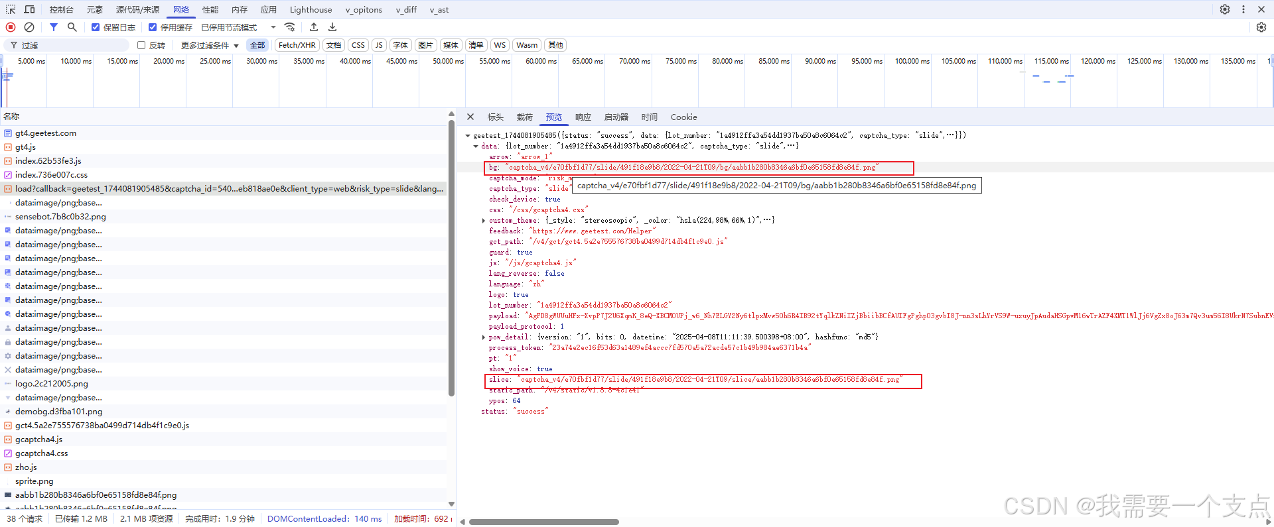Image resolution: width=1274 pixels, height=527 pixels.
Task: Show the Timing tab of request
Action: 650,117
